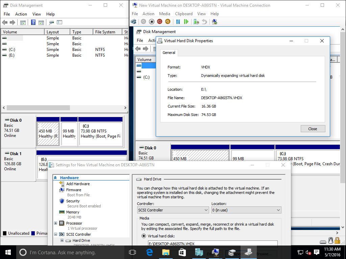Open the Windows Store taskbar icon

(x=182, y=252)
